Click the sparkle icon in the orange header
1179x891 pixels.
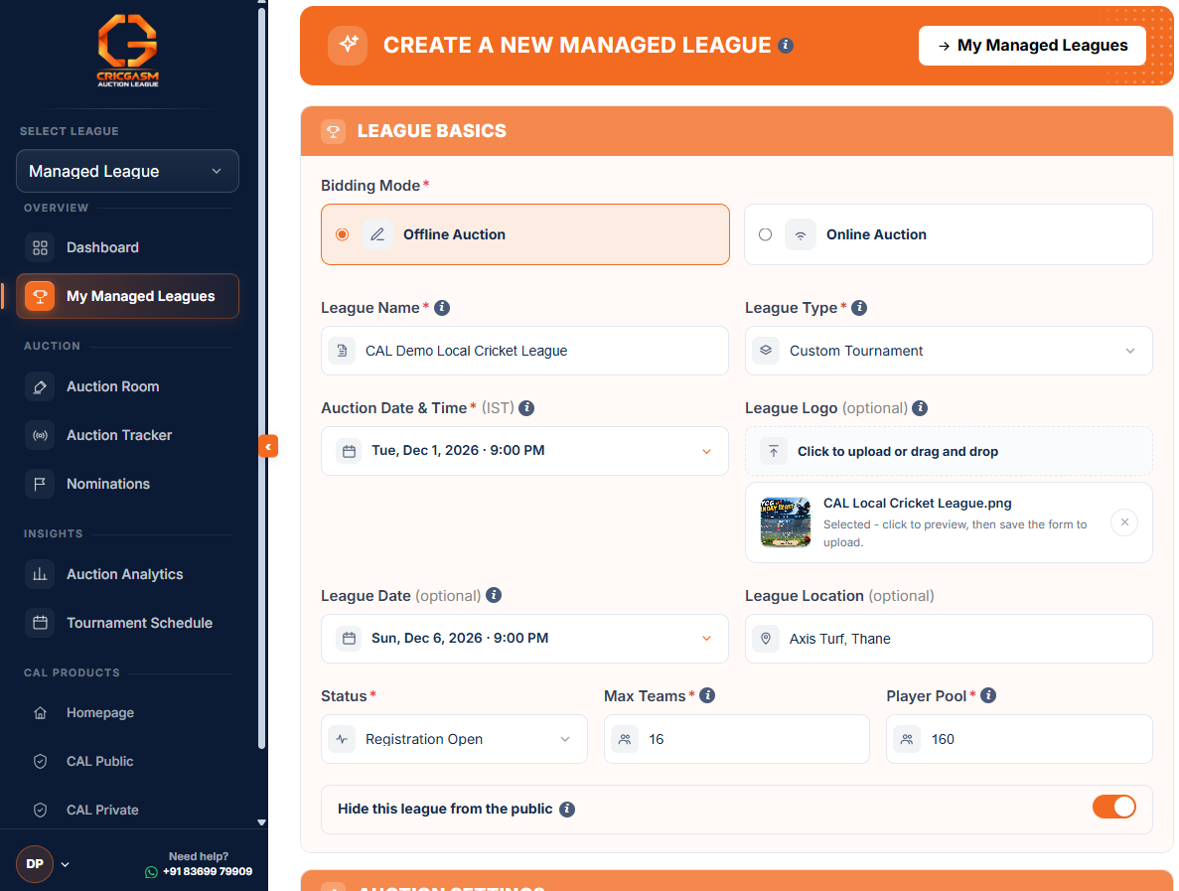tap(348, 45)
